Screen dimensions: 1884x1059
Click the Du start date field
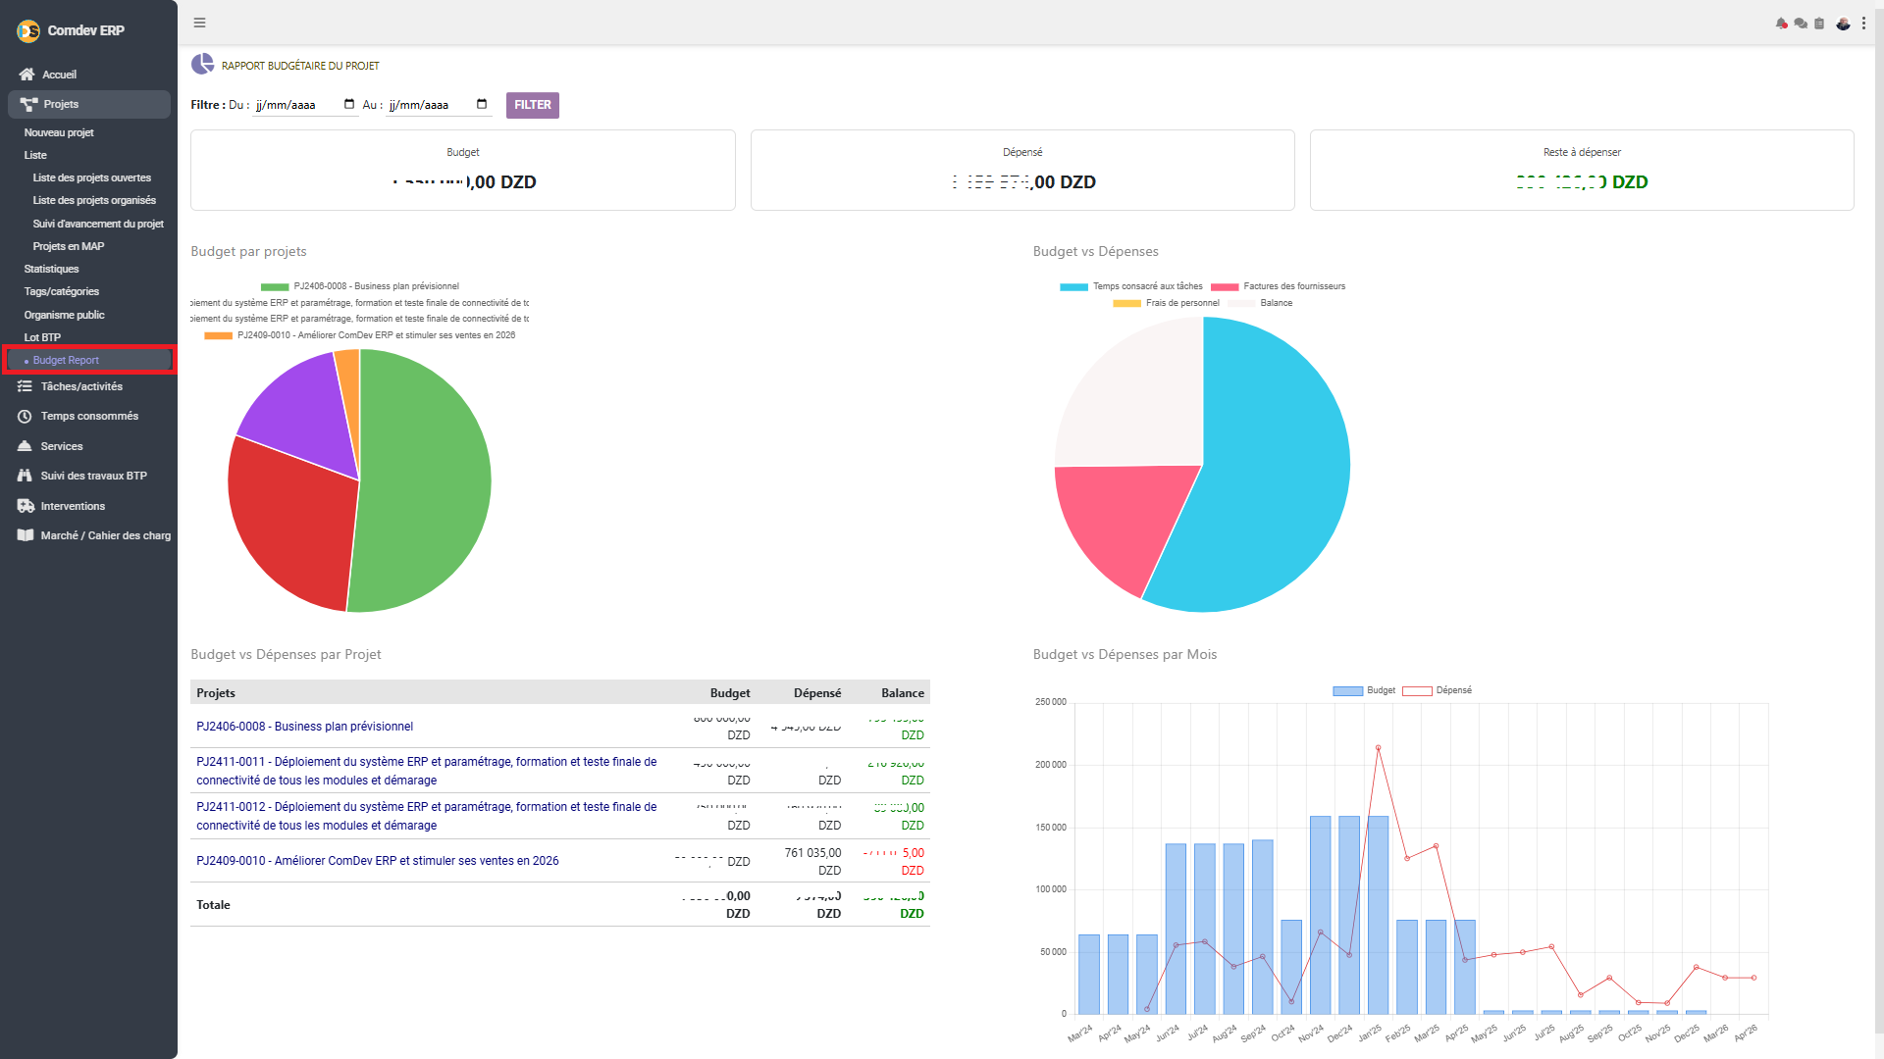pos(305,105)
